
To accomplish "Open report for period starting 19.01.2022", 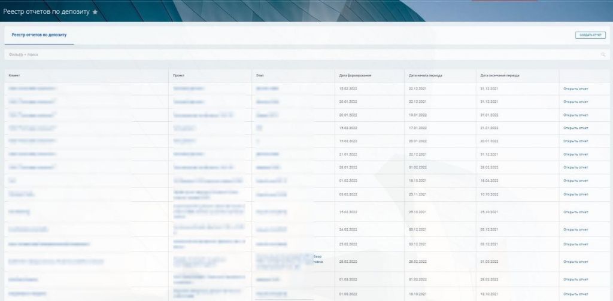I will 575,115.
